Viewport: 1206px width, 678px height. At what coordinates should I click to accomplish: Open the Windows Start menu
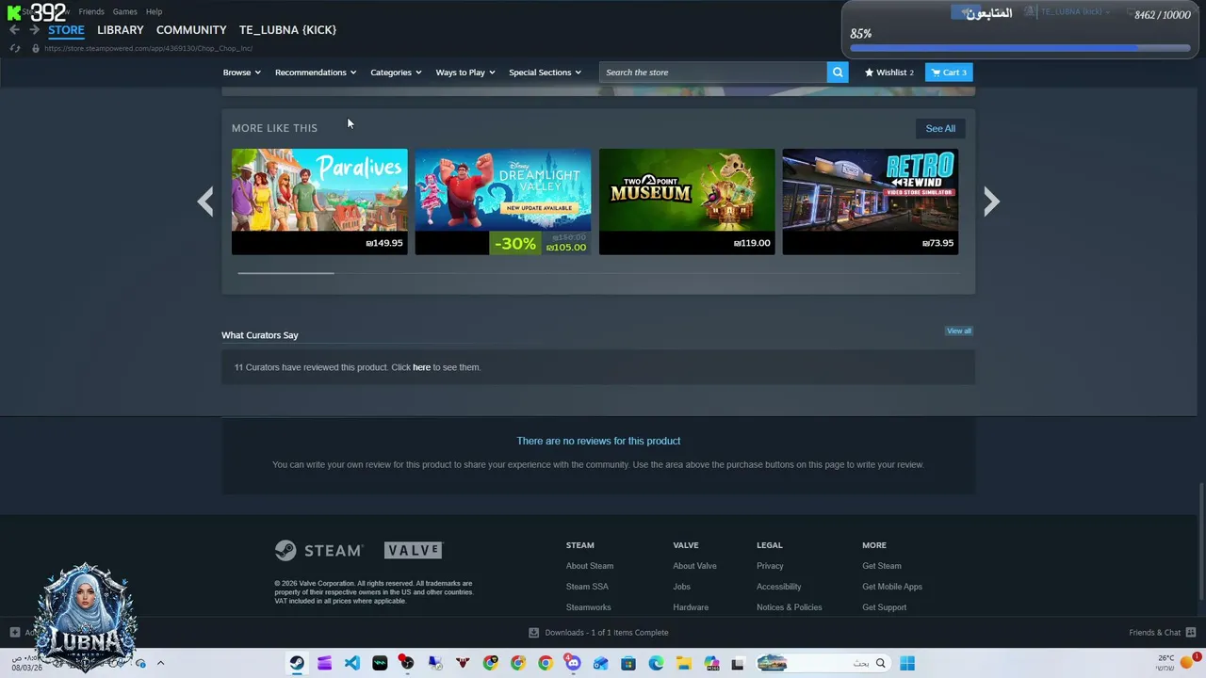click(x=907, y=663)
